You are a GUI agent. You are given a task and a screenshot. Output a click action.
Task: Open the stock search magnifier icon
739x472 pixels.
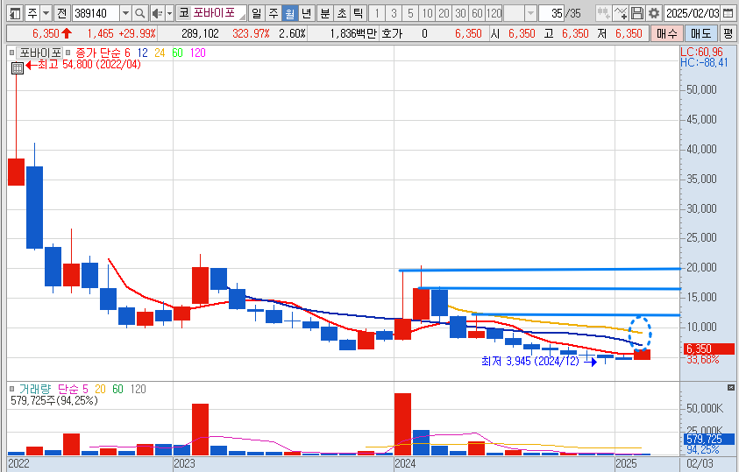tap(139, 13)
